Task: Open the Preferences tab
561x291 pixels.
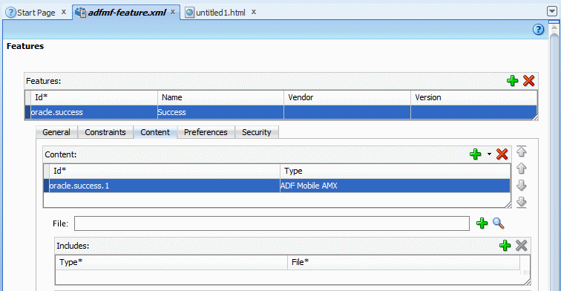Action: point(206,132)
